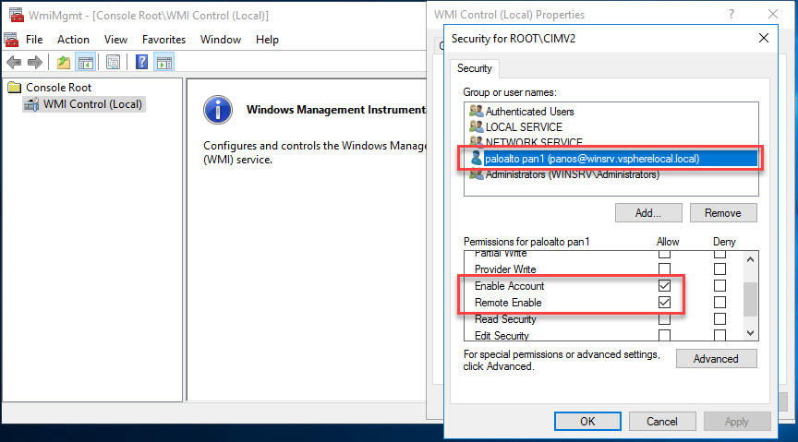Image resolution: width=798 pixels, height=442 pixels.
Task: Check Deny box for Provider Write
Action: tap(719, 269)
